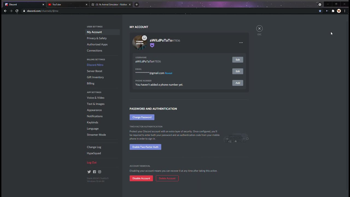Reload the Discord page
350x197 pixels.
17,11
